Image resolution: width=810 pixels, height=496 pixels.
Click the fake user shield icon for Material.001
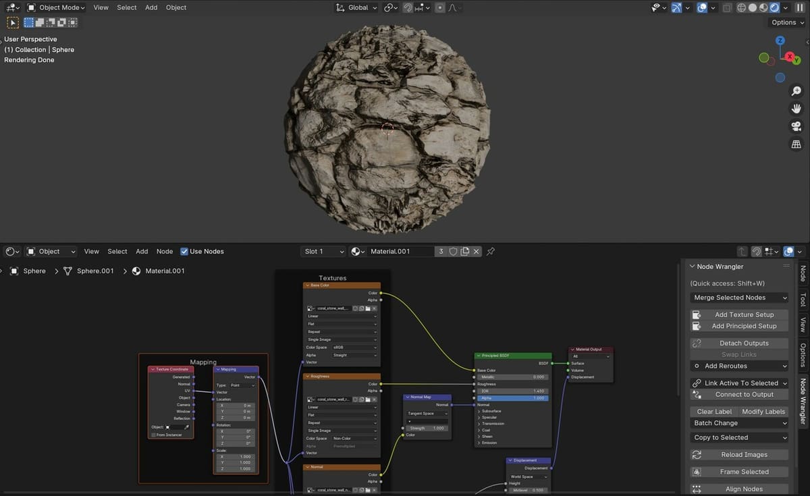coord(454,252)
